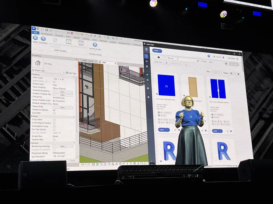
Task: Collapse the Extents section in Properties
Action: [x=74, y=117]
